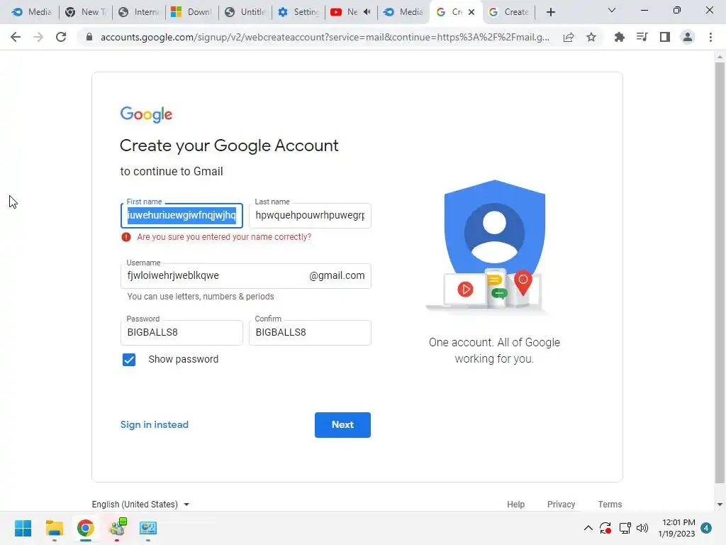Click the address bar URL

[325, 37]
